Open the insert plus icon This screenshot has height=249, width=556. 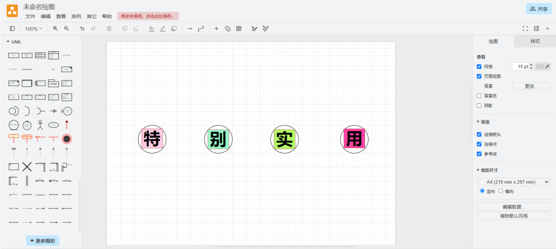tap(216, 29)
